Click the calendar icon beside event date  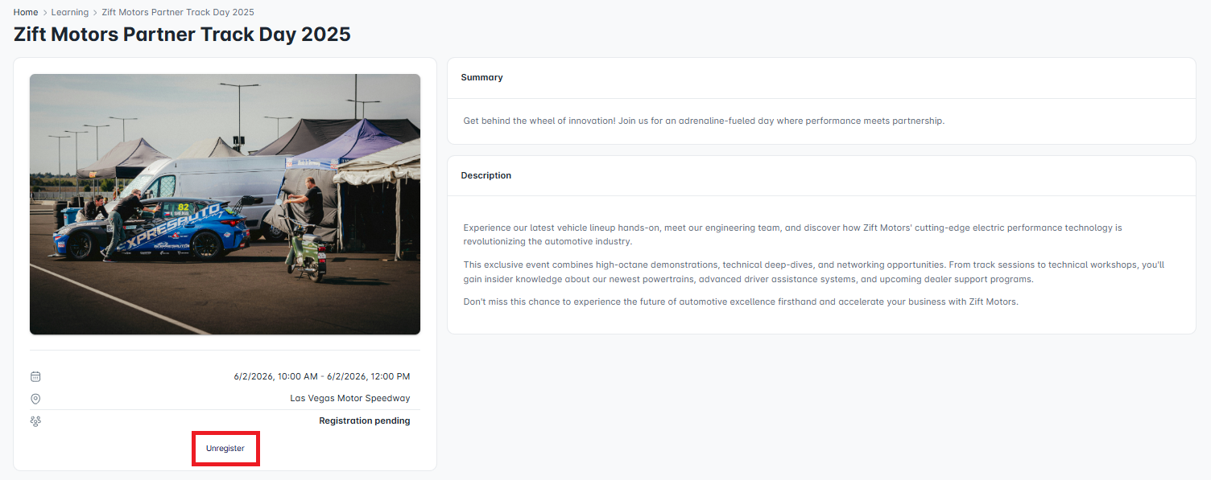tap(35, 376)
